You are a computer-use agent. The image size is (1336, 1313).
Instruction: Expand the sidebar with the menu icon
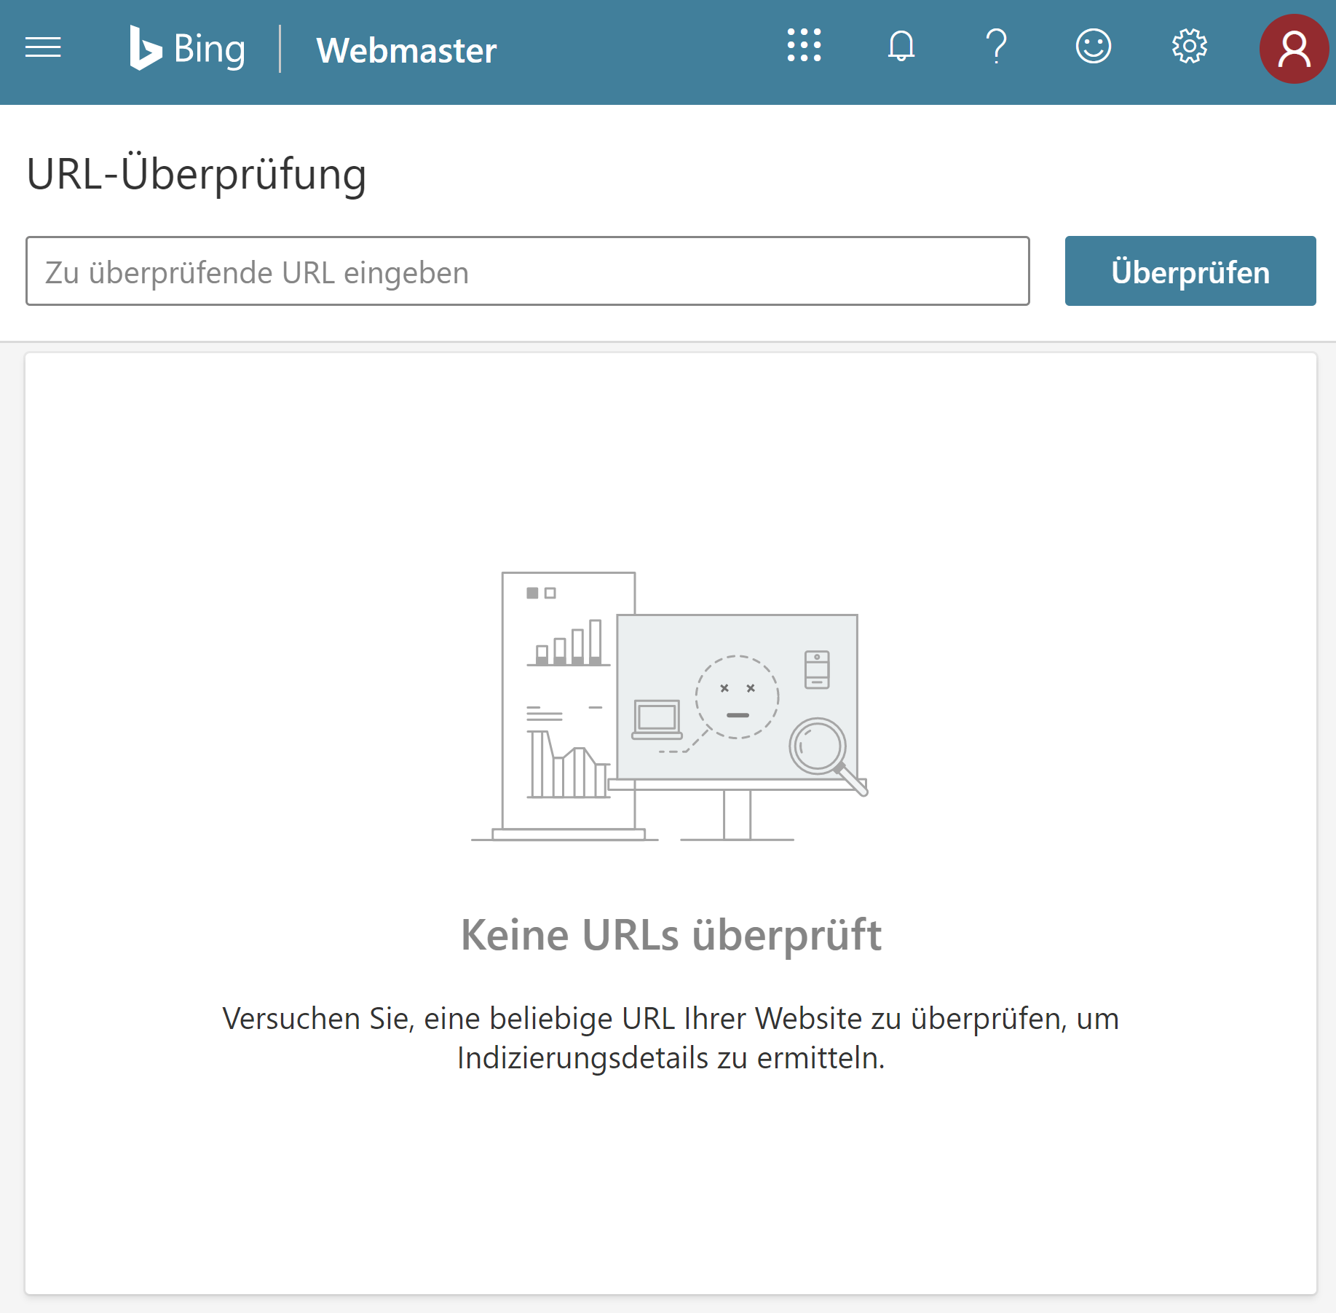pyautogui.click(x=43, y=48)
